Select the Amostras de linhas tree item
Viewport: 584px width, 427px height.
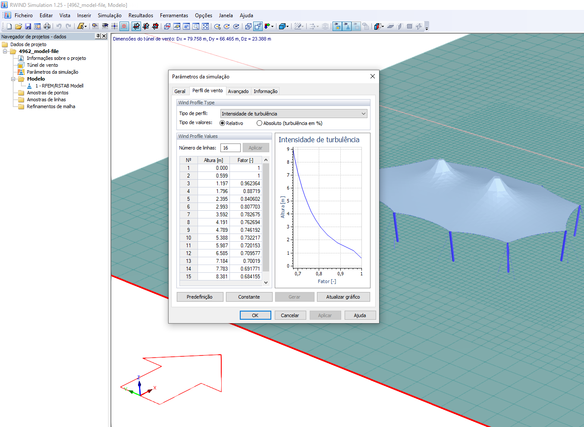point(46,100)
